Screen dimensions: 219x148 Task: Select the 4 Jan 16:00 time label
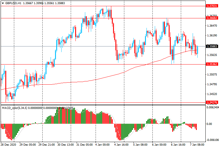tap(122, 144)
